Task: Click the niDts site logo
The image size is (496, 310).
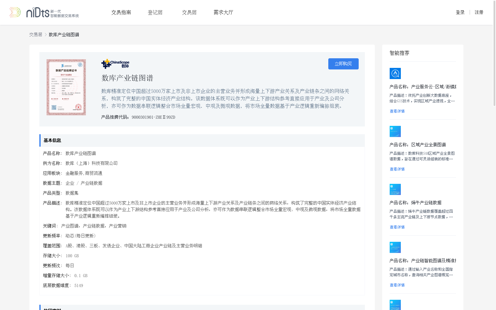Action: click(44, 12)
